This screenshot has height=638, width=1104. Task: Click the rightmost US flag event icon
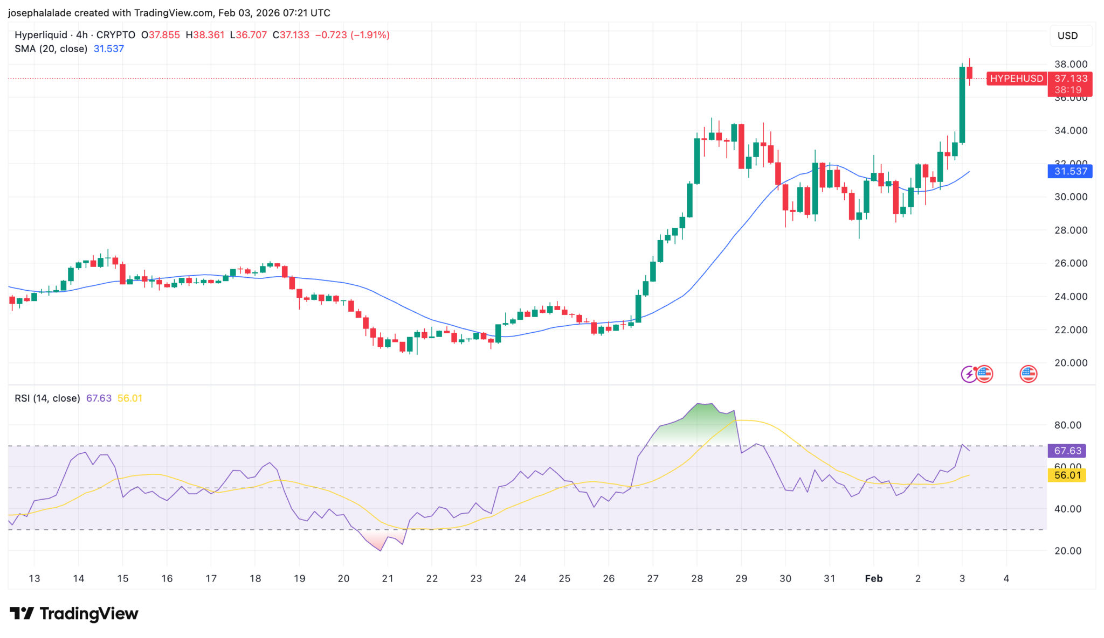[1028, 374]
